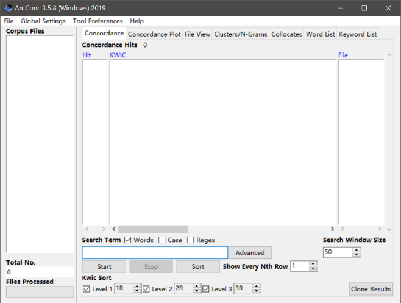This screenshot has height=303, width=401.
Task: Switch to Word List tab
Action: tap(320, 34)
